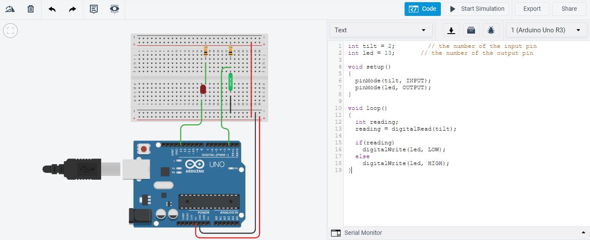
Task: Toggle notes visibility eye icon
Action: pyautogui.click(x=115, y=9)
